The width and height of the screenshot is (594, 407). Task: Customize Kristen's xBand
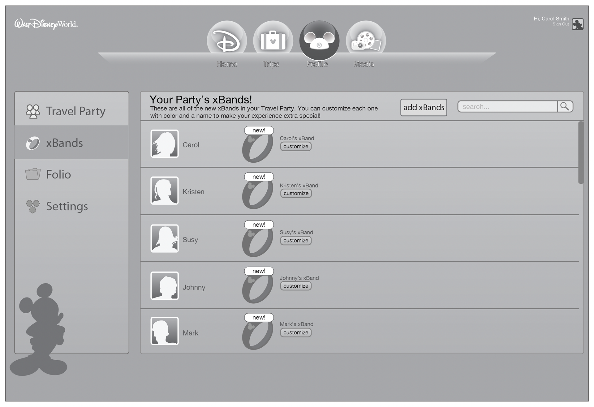pyautogui.click(x=296, y=193)
